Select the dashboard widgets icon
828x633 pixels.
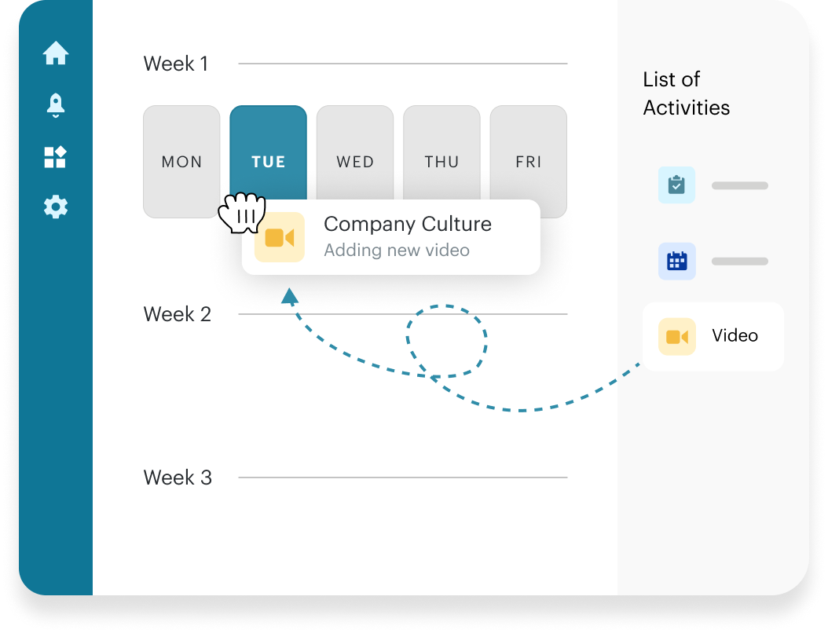pos(56,156)
